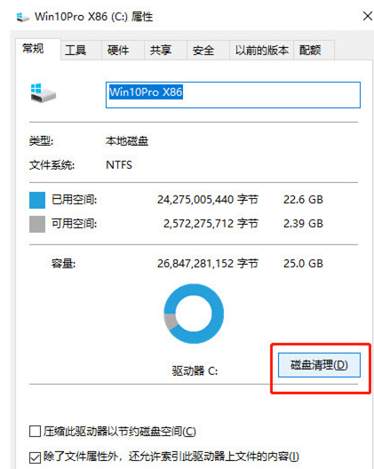
Task: Click the 本地磁盘 type value
Action: click(127, 141)
